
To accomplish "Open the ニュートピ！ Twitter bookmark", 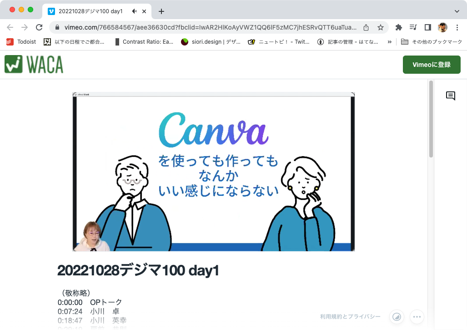I will click(279, 42).
